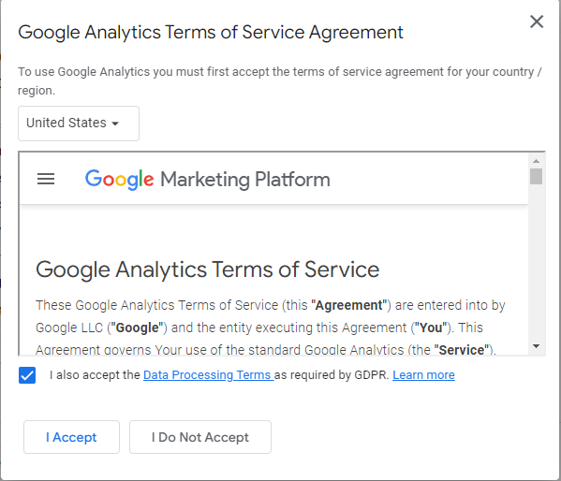Open the United States country dropdown
This screenshot has width=561, height=481.
(x=79, y=124)
